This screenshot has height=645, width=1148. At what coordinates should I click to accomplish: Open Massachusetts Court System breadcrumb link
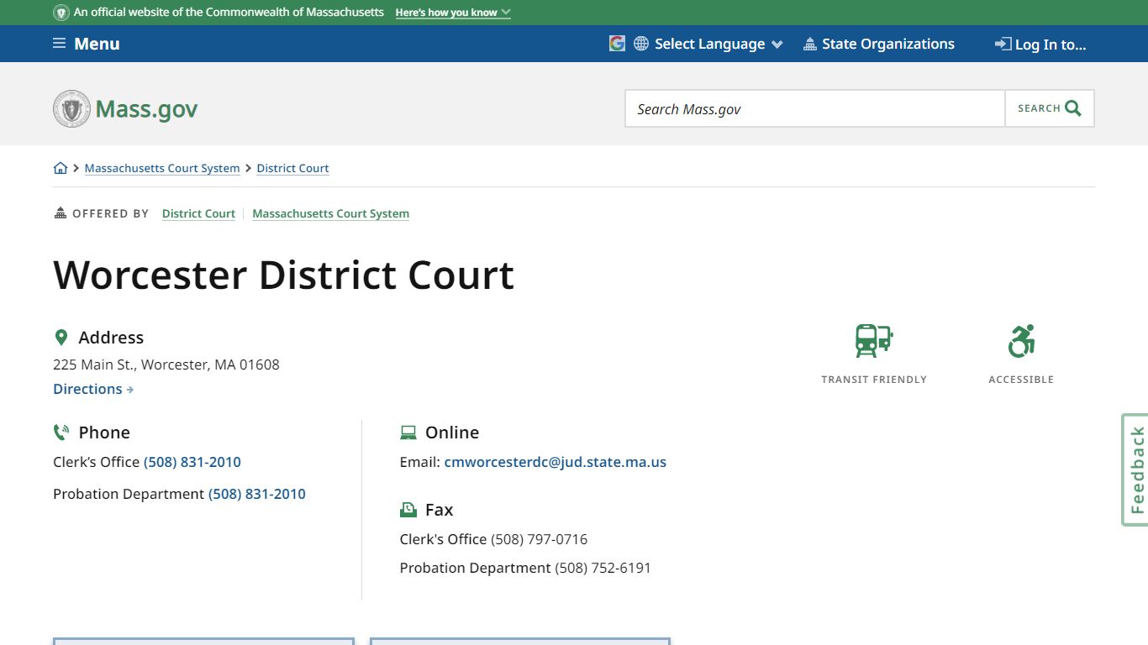tap(162, 168)
